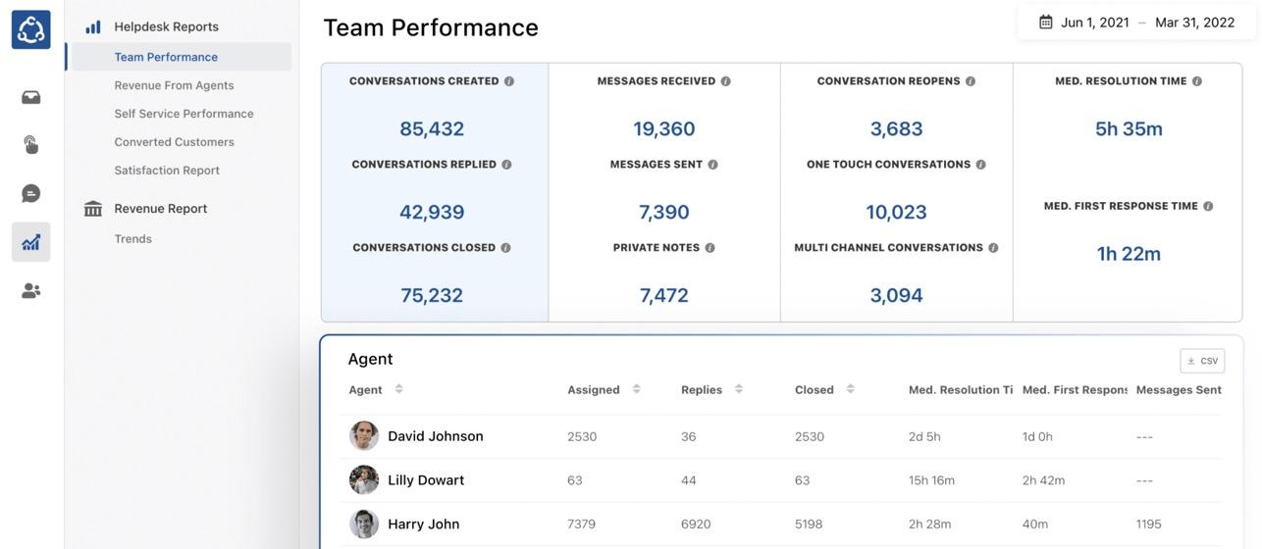This screenshot has width=1262, height=549.
Task: Open Revenue From Agents report
Action: 174,85
